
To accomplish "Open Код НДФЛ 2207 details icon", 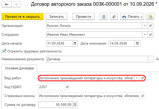I will [67, 87].
